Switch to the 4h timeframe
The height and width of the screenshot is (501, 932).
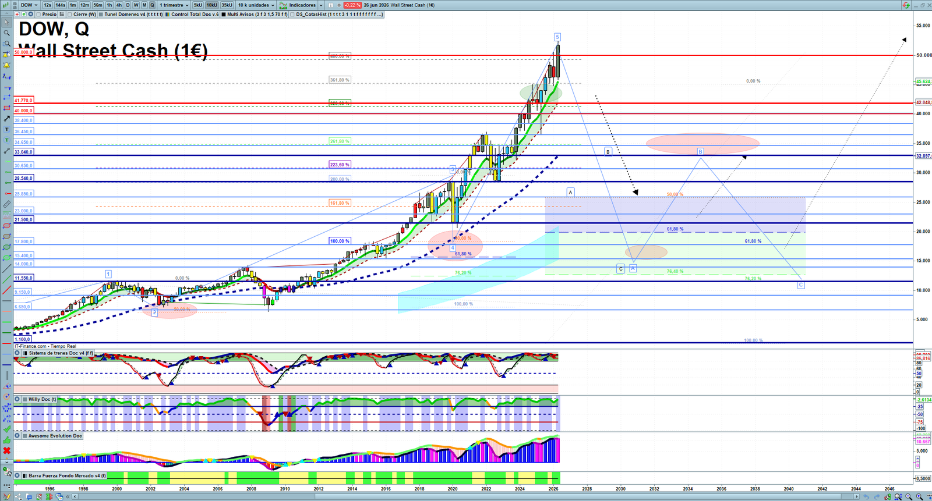119,5
